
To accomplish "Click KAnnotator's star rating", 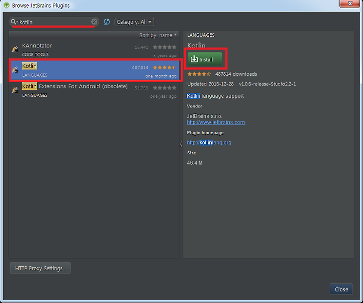I will point(164,47).
